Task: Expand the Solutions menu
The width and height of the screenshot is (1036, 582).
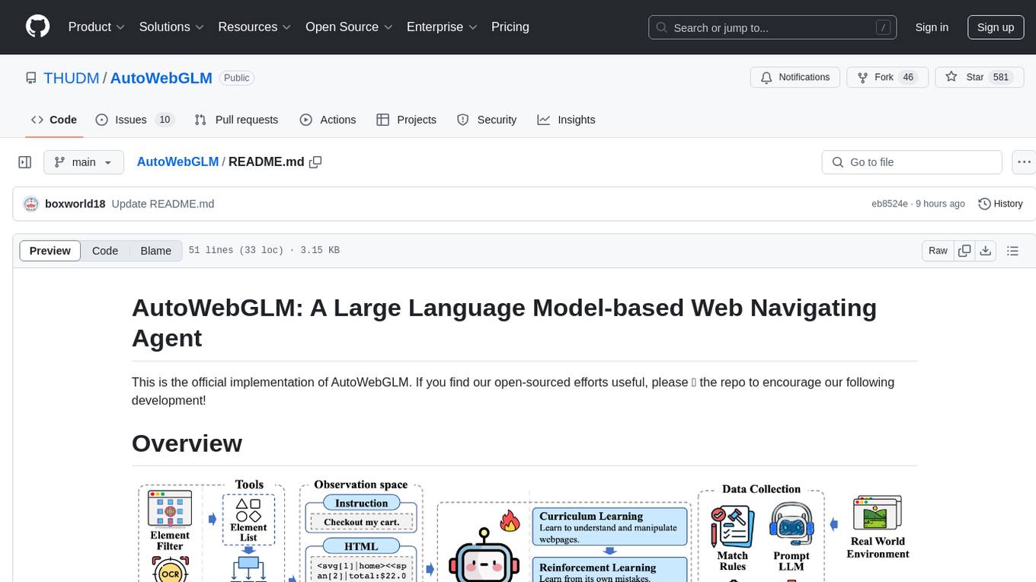Action: pyautogui.click(x=171, y=27)
